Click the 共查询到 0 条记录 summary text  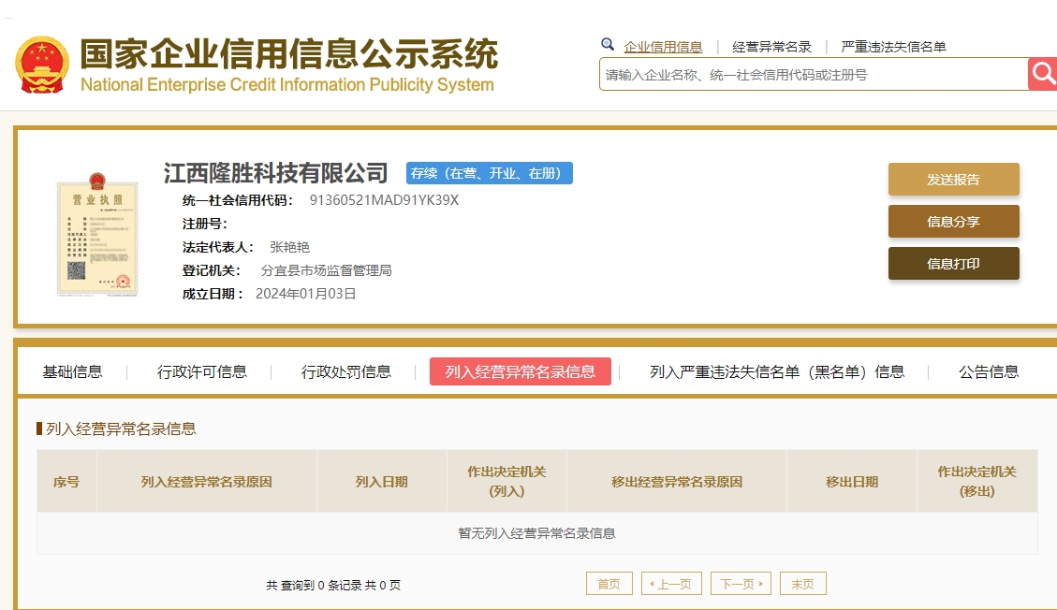pos(333,585)
